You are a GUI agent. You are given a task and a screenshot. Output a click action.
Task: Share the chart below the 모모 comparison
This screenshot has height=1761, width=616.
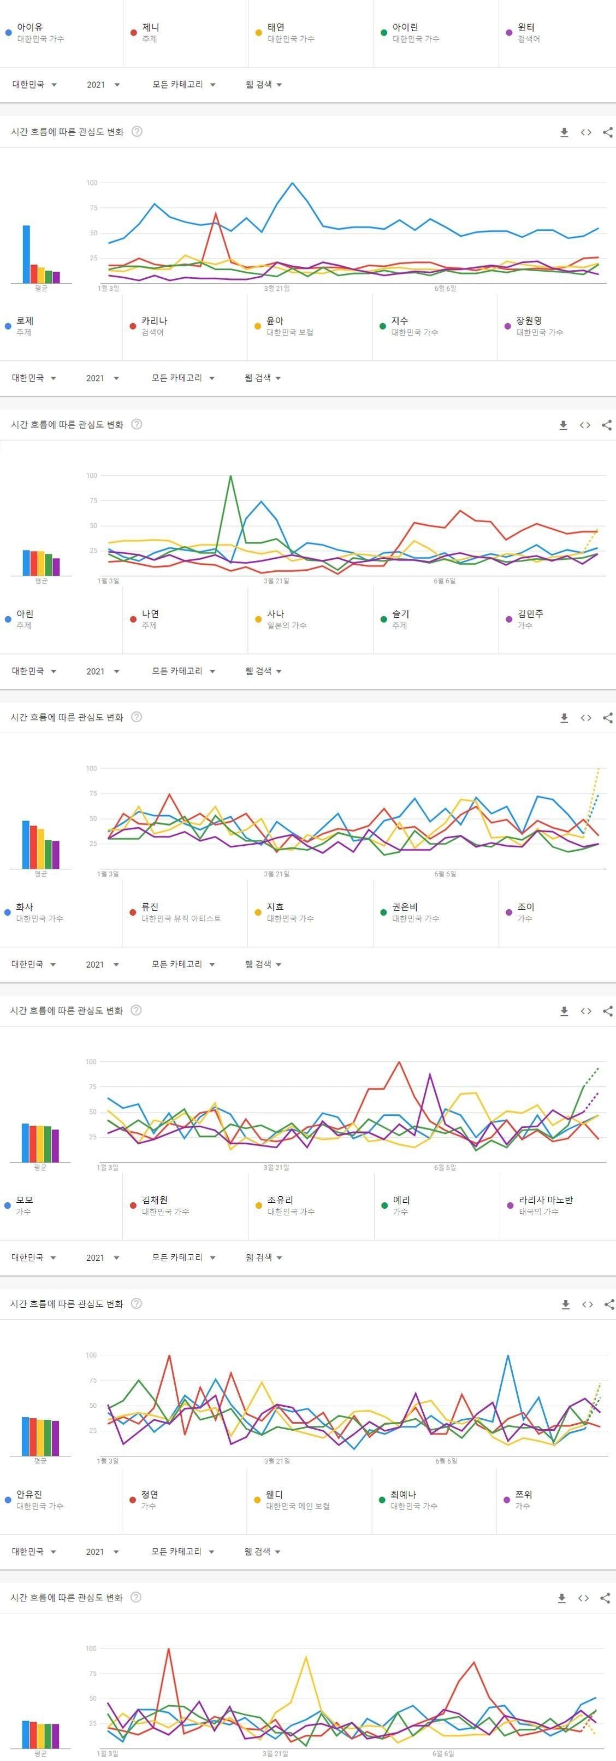click(609, 1304)
